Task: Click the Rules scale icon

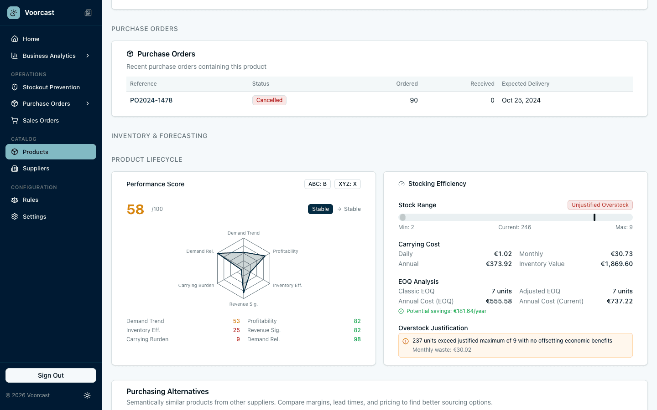Action: click(15, 200)
